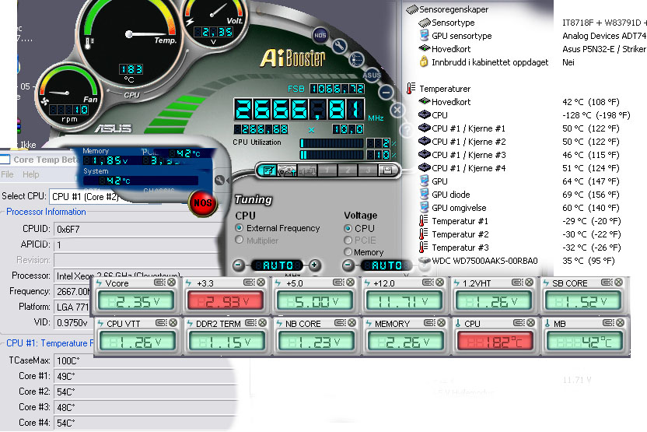Select External Frequency radio button
The image size is (647, 432).
coord(239,228)
